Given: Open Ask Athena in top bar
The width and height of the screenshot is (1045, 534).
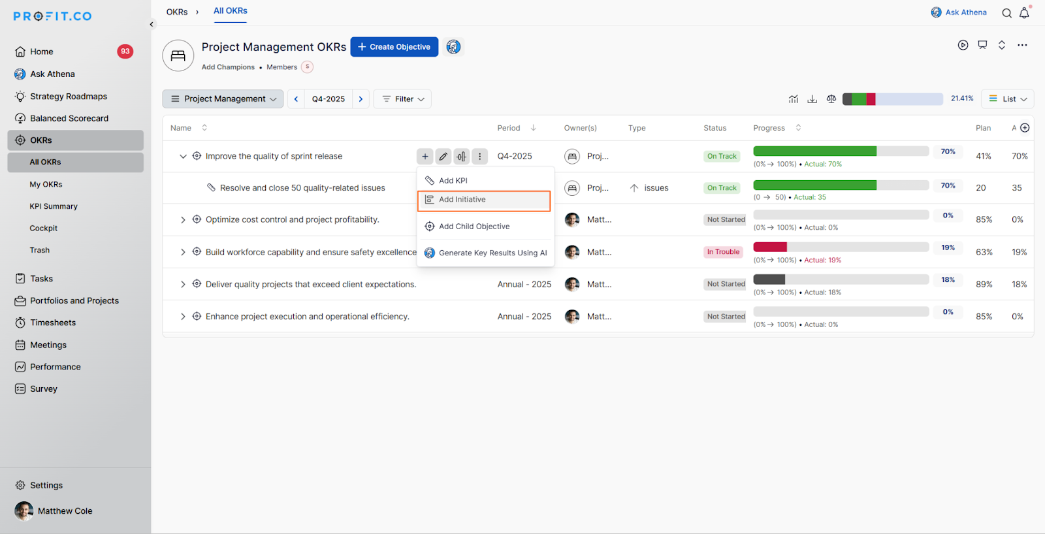Looking at the screenshot, I should click(x=959, y=12).
